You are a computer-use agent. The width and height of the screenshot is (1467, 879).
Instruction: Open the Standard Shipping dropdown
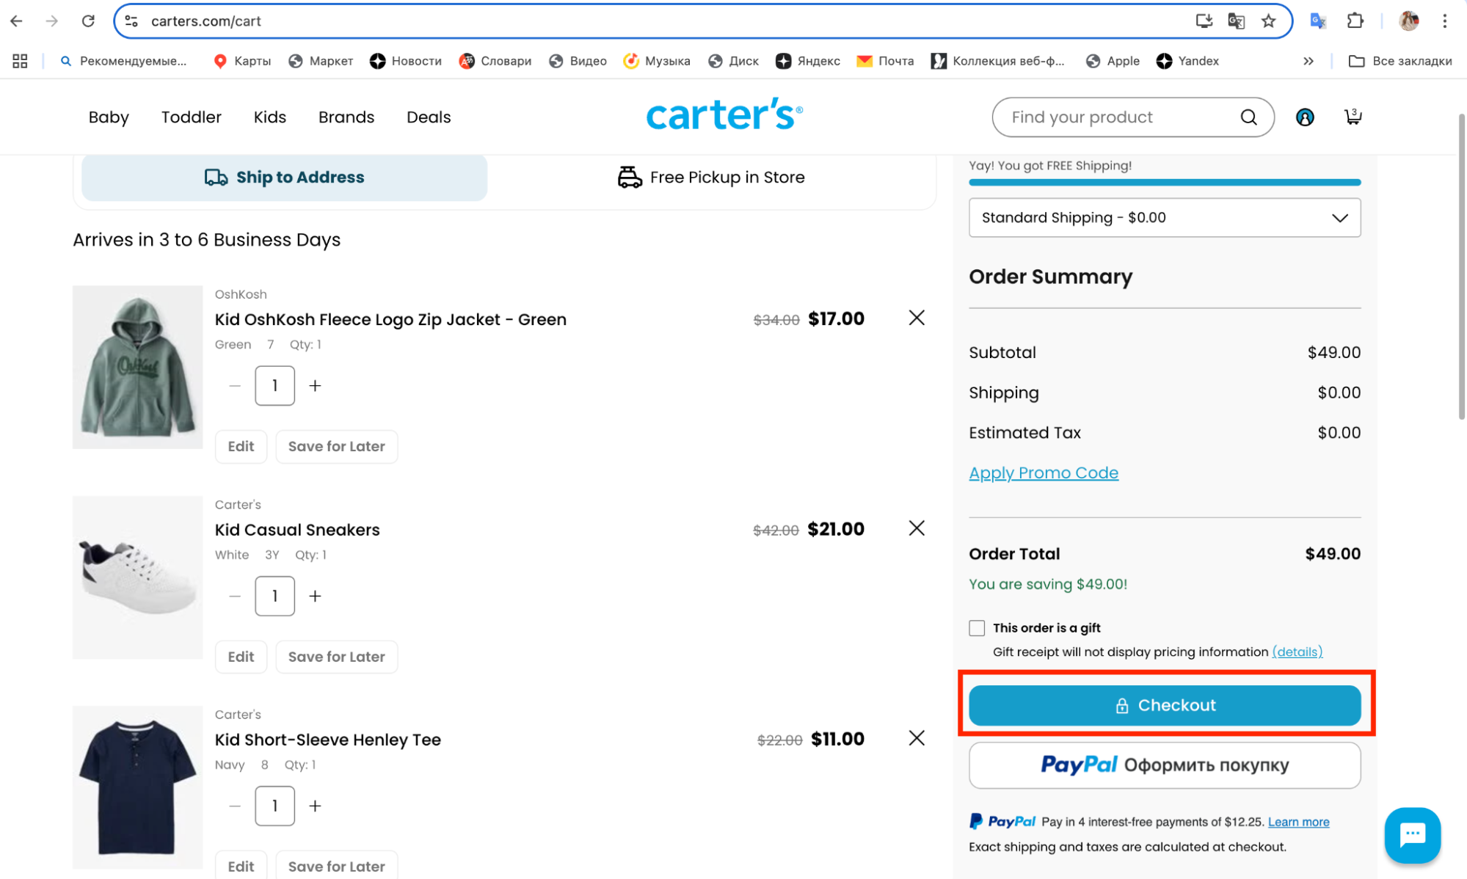(1164, 218)
